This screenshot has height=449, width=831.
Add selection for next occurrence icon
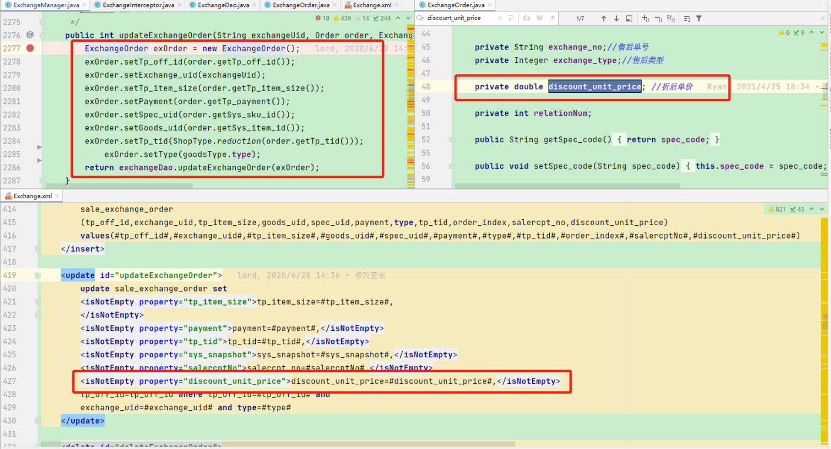point(646,18)
